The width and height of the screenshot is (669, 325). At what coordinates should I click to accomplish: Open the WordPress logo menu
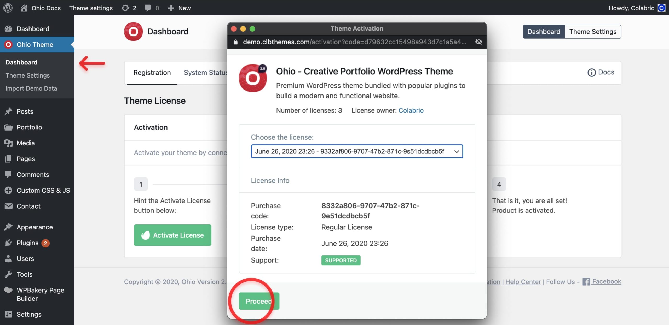[x=8, y=8]
